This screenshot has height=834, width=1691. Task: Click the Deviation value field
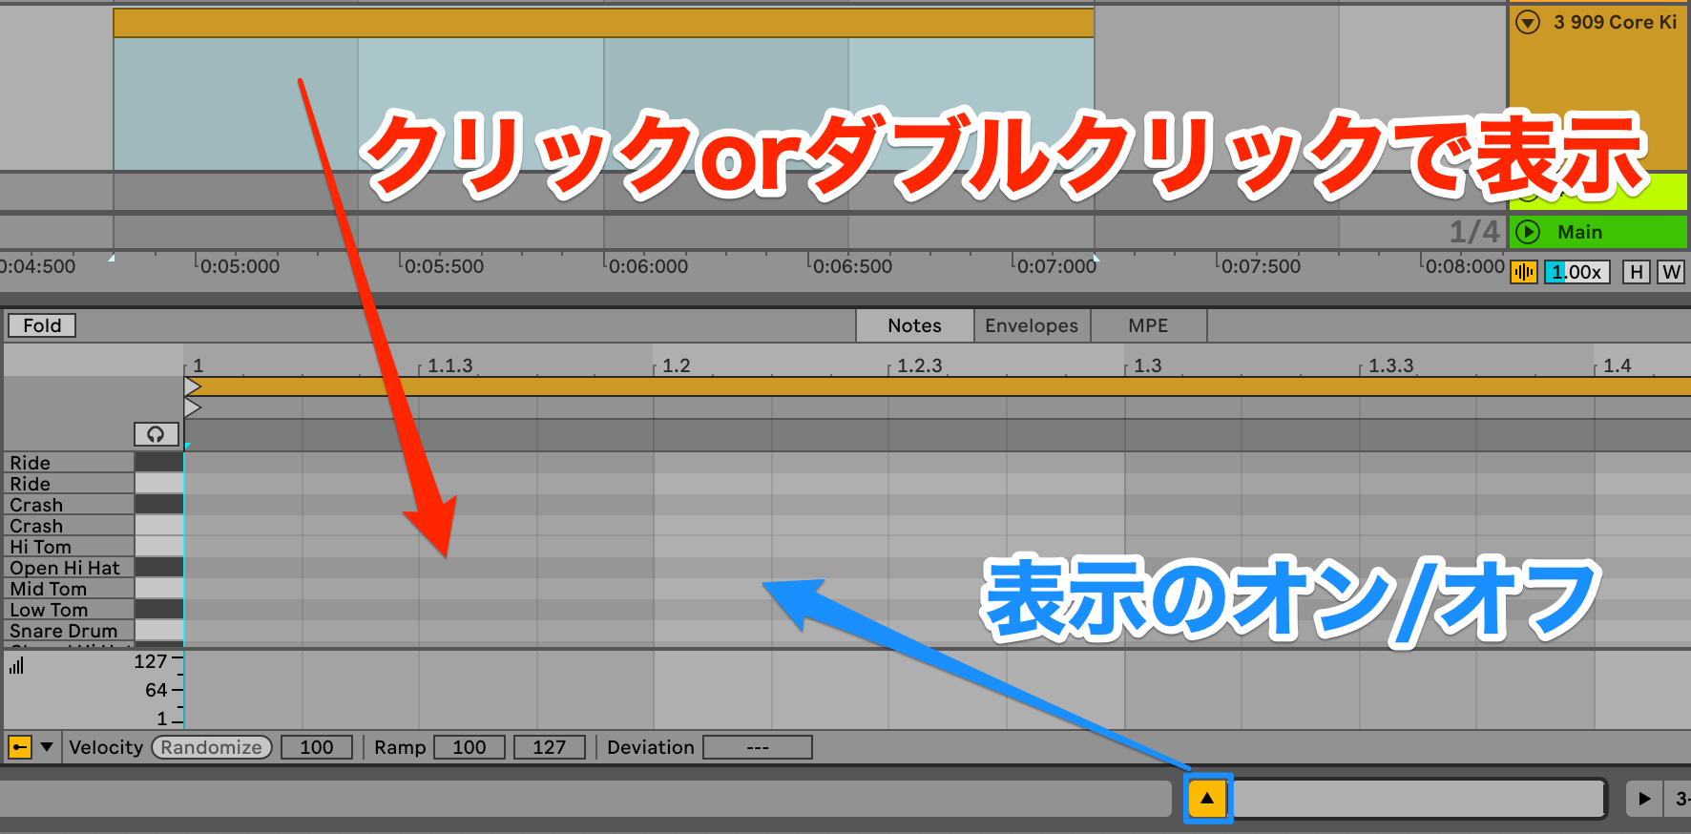(758, 747)
